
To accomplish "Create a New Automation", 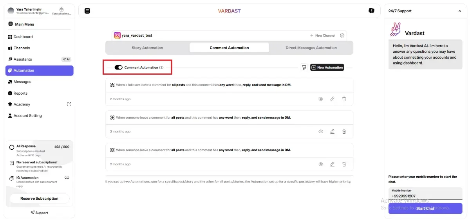I will (x=327, y=67).
